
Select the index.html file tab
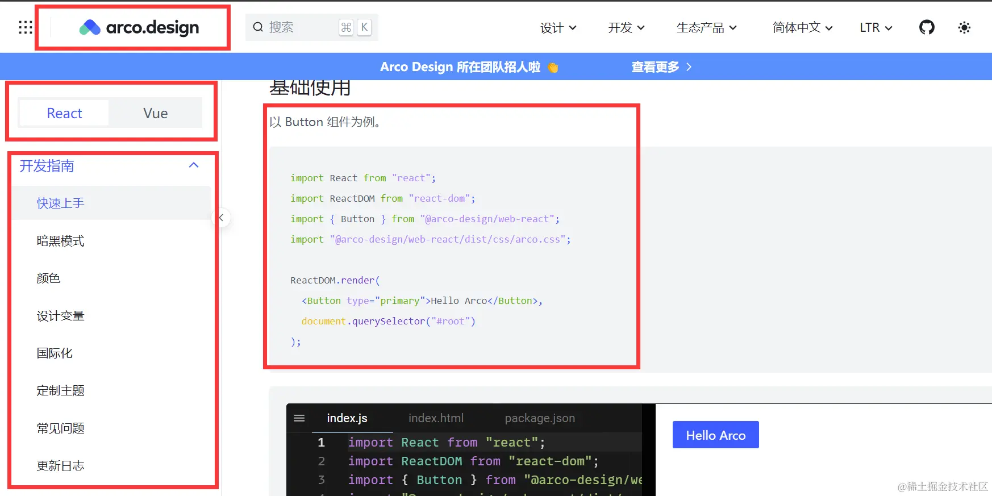(x=436, y=418)
